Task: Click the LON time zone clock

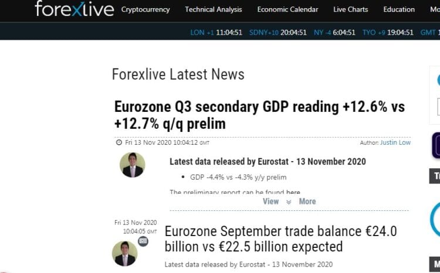Action: pyautogui.click(x=216, y=32)
